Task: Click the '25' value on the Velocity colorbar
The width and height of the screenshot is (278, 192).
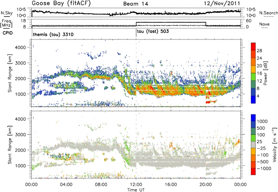Action: 259,142
